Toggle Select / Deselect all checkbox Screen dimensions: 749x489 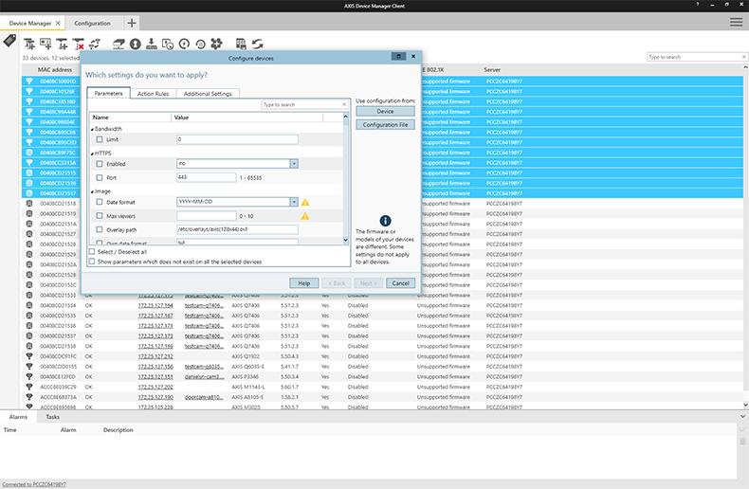click(92, 252)
